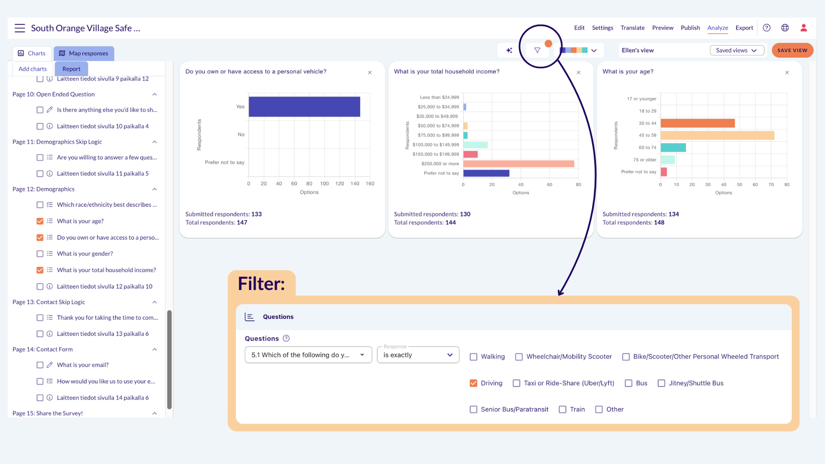The width and height of the screenshot is (825, 464).
Task: Click info icon for Laitteen tiedot sivulla 13
Action: (49, 334)
